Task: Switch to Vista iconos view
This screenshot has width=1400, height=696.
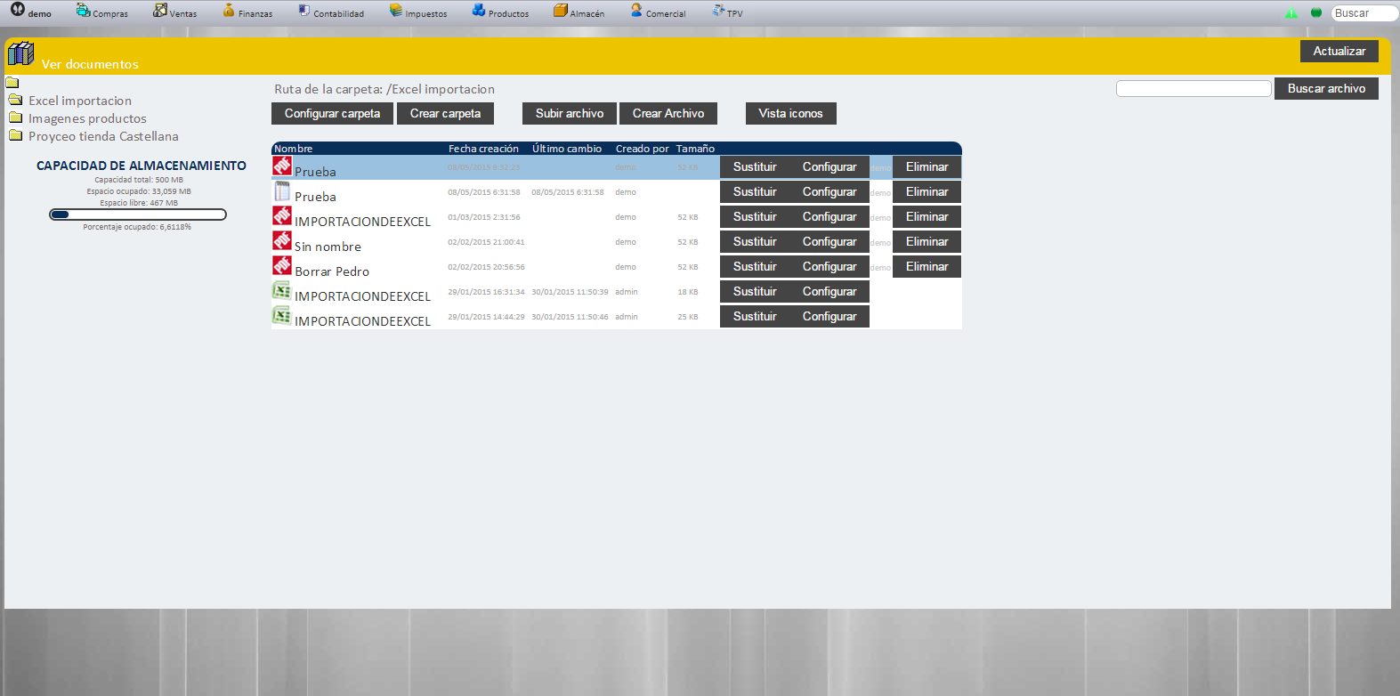Action: coord(790,114)
